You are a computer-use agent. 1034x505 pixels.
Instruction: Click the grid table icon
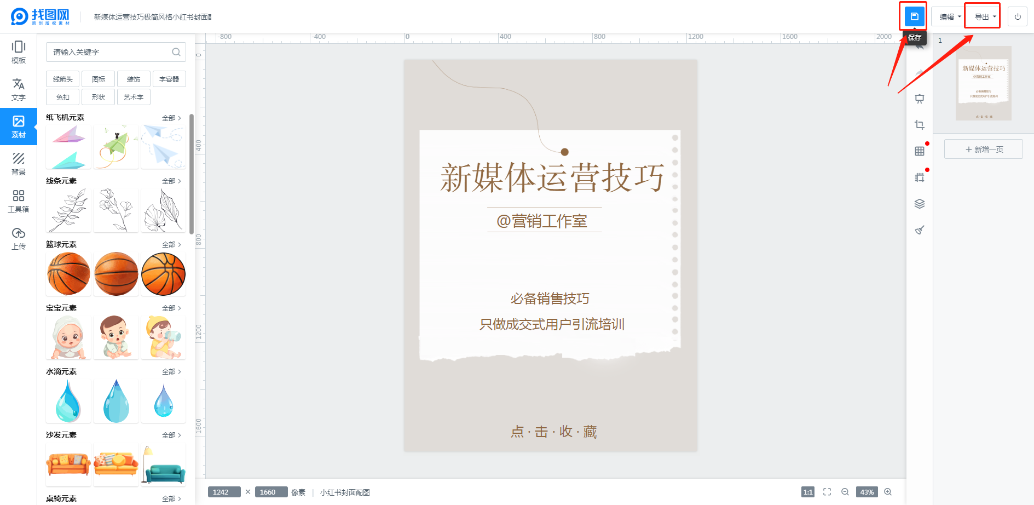pos(920,151)
